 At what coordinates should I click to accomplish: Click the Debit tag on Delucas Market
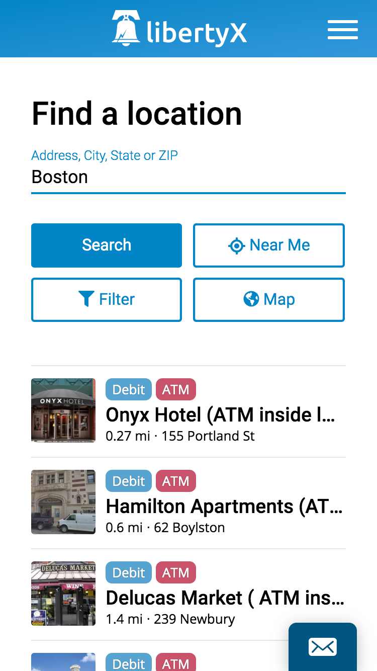(129, 573)
